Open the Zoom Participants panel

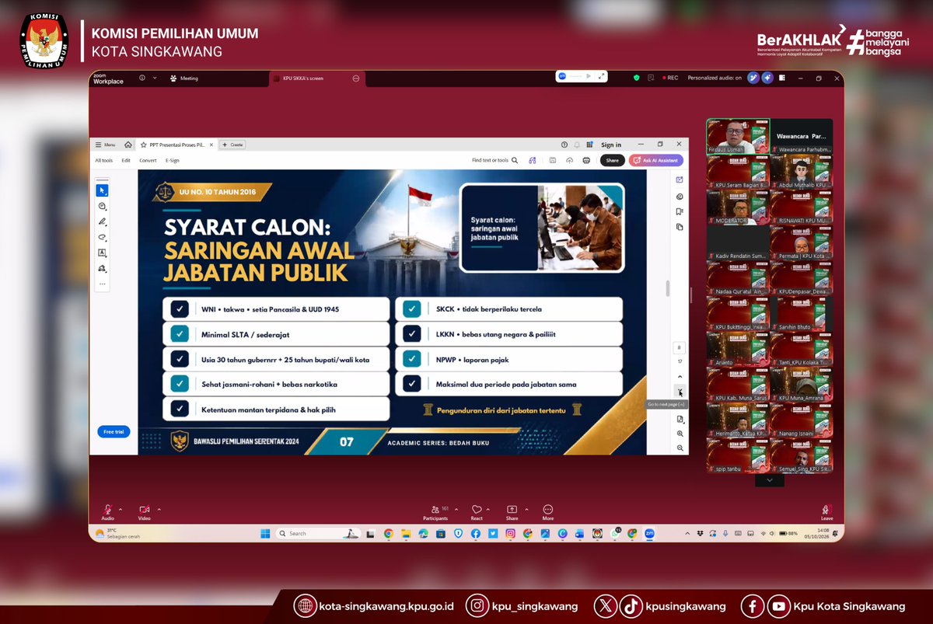(x=435, y=512)
